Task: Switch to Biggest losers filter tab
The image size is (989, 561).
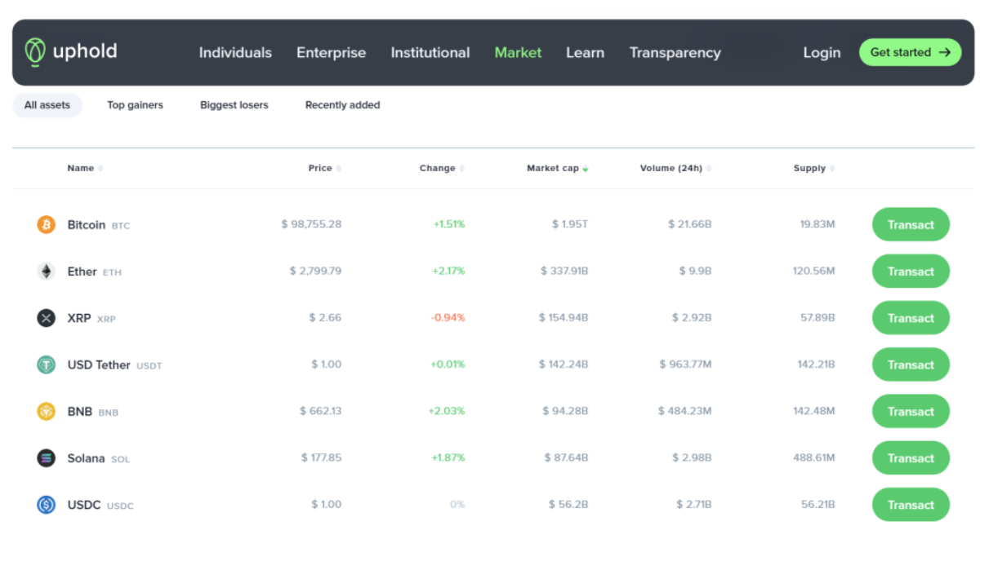Action: (234, 105)
